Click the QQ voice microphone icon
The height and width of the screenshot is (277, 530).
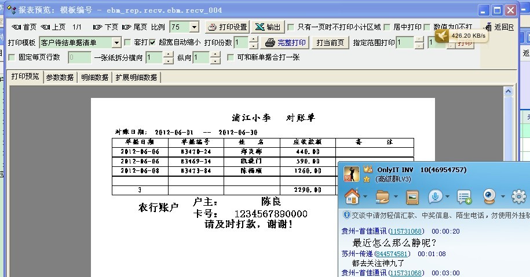pos(434,197)
